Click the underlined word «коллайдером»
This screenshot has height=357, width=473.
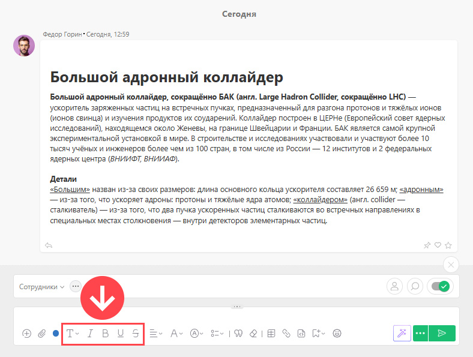point(320,200)
